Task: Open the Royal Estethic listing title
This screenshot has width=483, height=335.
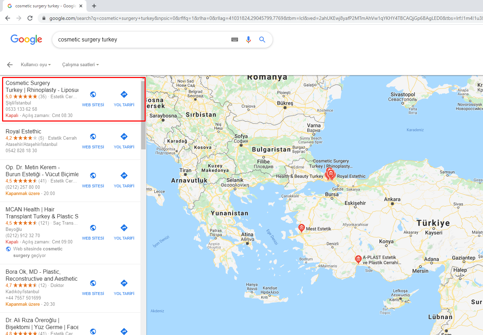Action: [x=23, y=131]
